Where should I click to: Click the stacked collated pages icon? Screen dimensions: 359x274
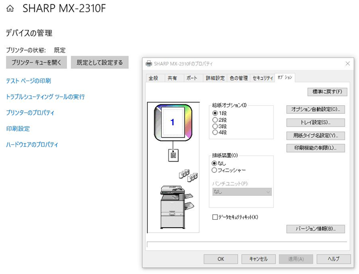pyautogui.click(x=188, y=176)
